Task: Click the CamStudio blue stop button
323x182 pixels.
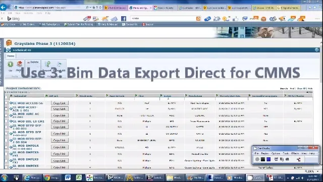Action: (x=268, y=159)
